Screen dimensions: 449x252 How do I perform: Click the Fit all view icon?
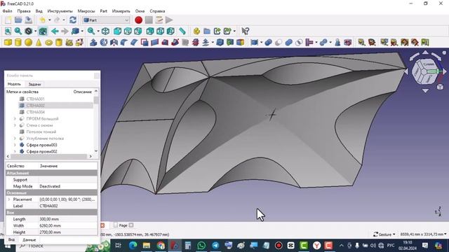point(8,31)
